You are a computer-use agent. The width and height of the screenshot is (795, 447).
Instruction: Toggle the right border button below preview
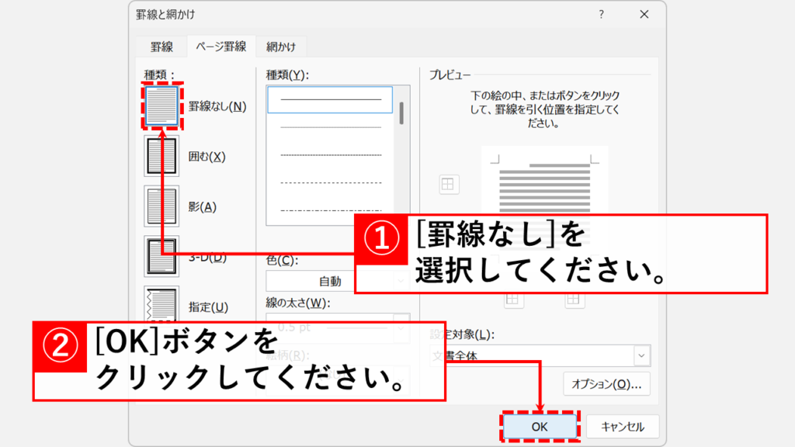click(x=575, y=300)
